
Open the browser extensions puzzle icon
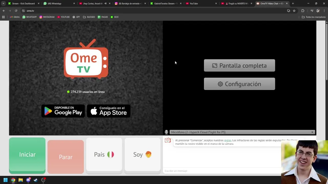(x=303, y=11)
